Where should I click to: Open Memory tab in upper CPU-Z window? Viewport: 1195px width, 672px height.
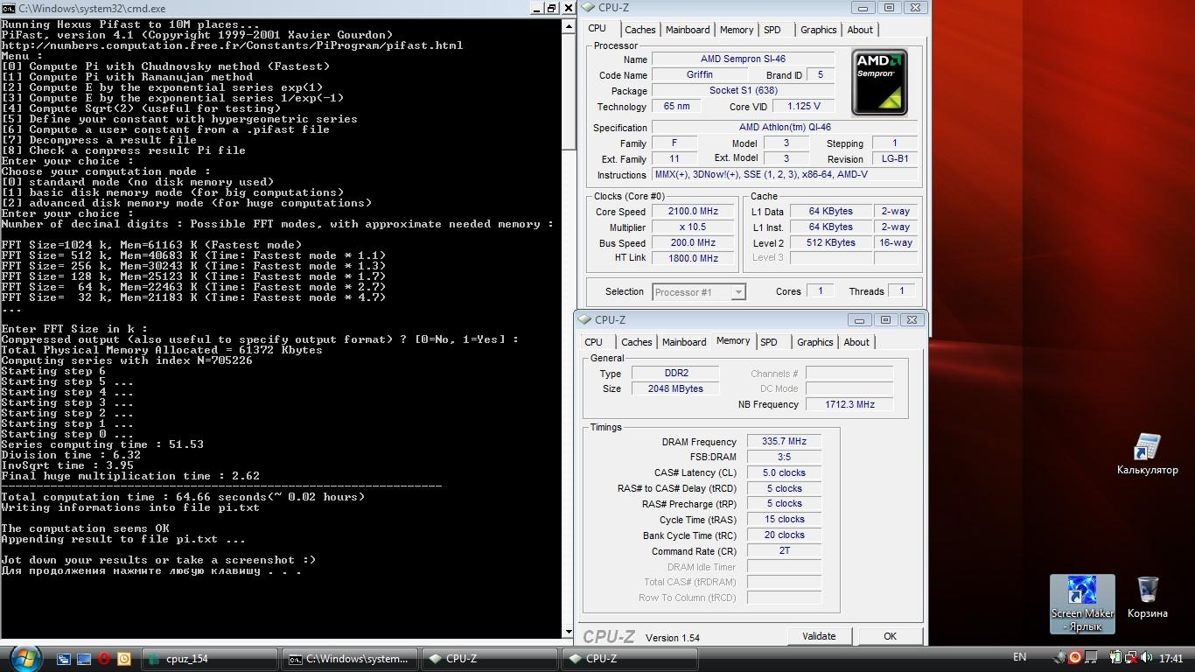click(x=737, y=30)
